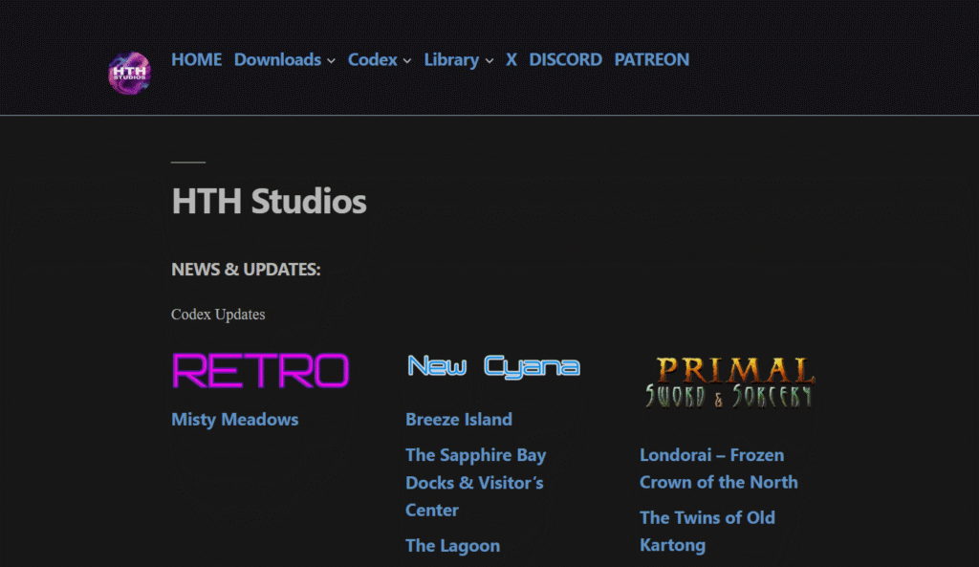Expand the Codex dropdown arrow
979x567 pixels.
tap(406, 61)
